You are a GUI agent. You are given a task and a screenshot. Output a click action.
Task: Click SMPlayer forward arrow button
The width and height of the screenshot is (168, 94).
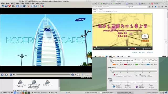72,75
